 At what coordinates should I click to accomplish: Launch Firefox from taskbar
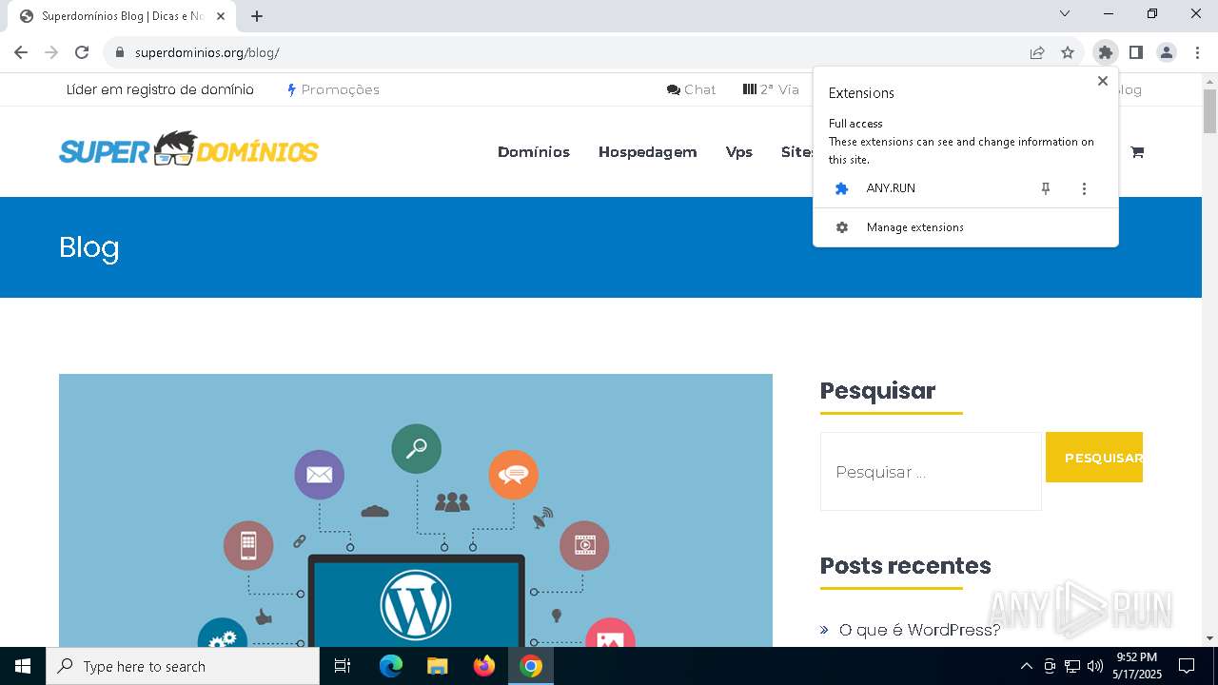pyautogui.click(x=484, y=666)
